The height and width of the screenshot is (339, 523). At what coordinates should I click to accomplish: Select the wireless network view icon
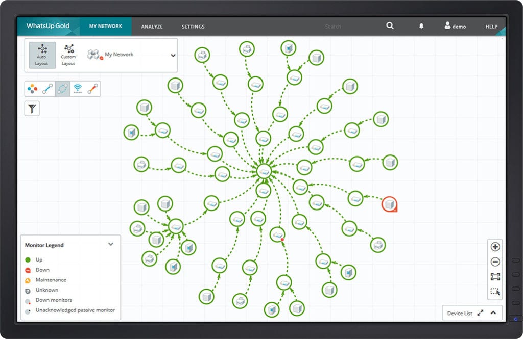click(77, 88)
